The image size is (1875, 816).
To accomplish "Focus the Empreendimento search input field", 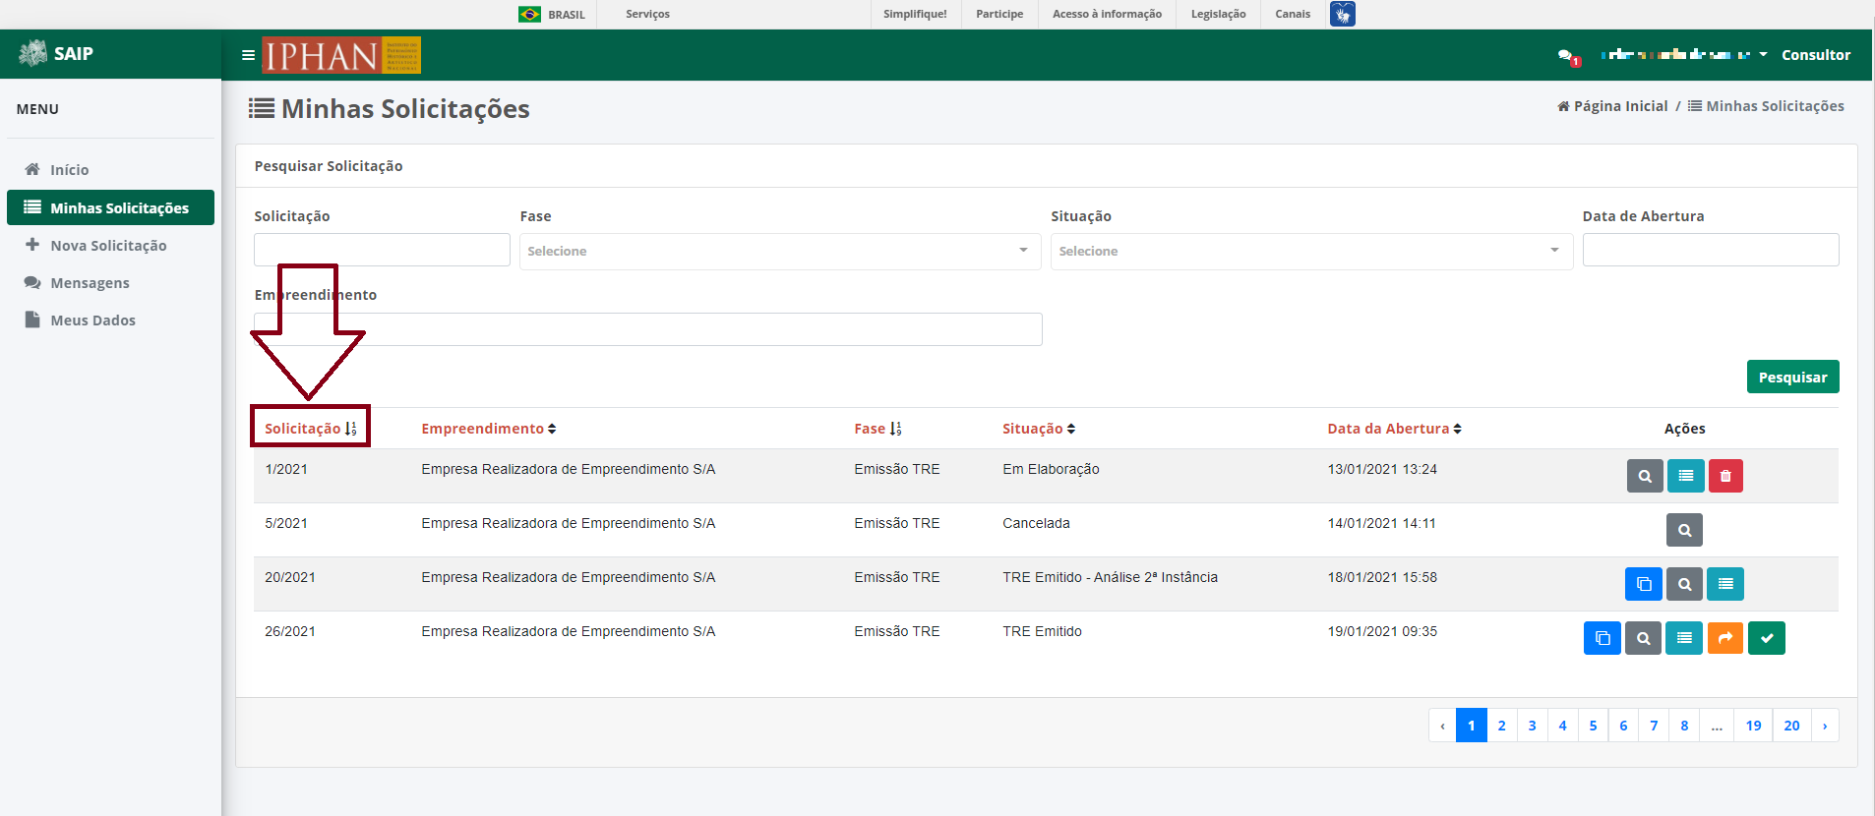I will pyautogui.click(x=647, y=329).
